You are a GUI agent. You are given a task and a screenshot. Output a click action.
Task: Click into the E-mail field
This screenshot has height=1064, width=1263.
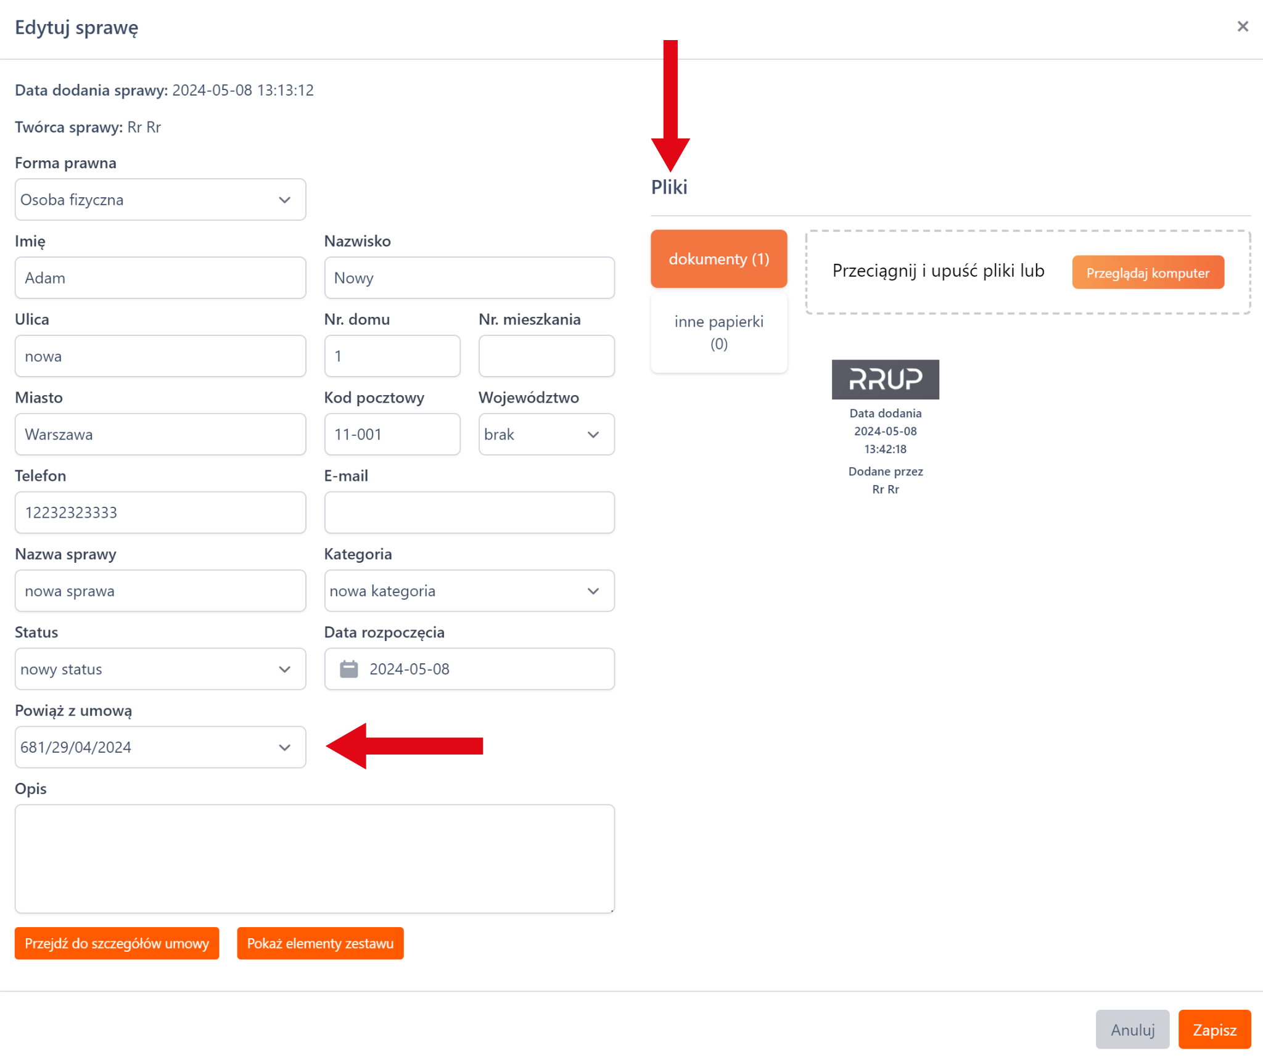tap(469, 513)
